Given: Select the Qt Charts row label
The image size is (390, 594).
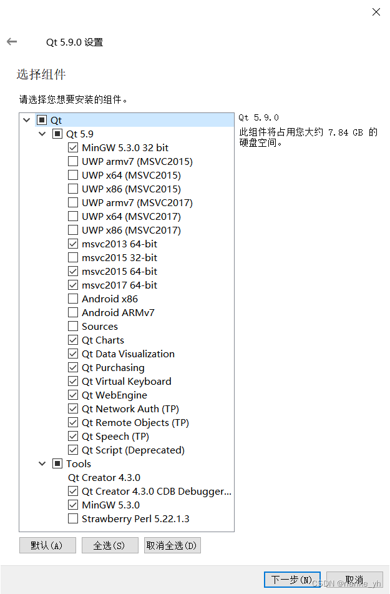Looking at the screenshot, I should pyautogui.click(x=103, y=340).
